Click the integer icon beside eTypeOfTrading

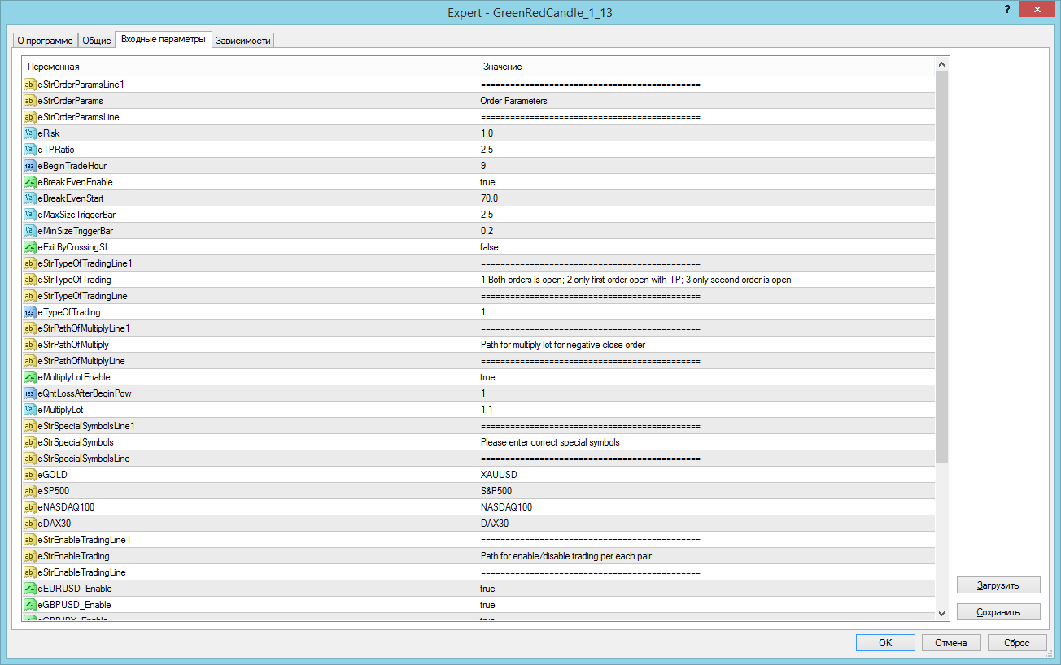[29, 312]
